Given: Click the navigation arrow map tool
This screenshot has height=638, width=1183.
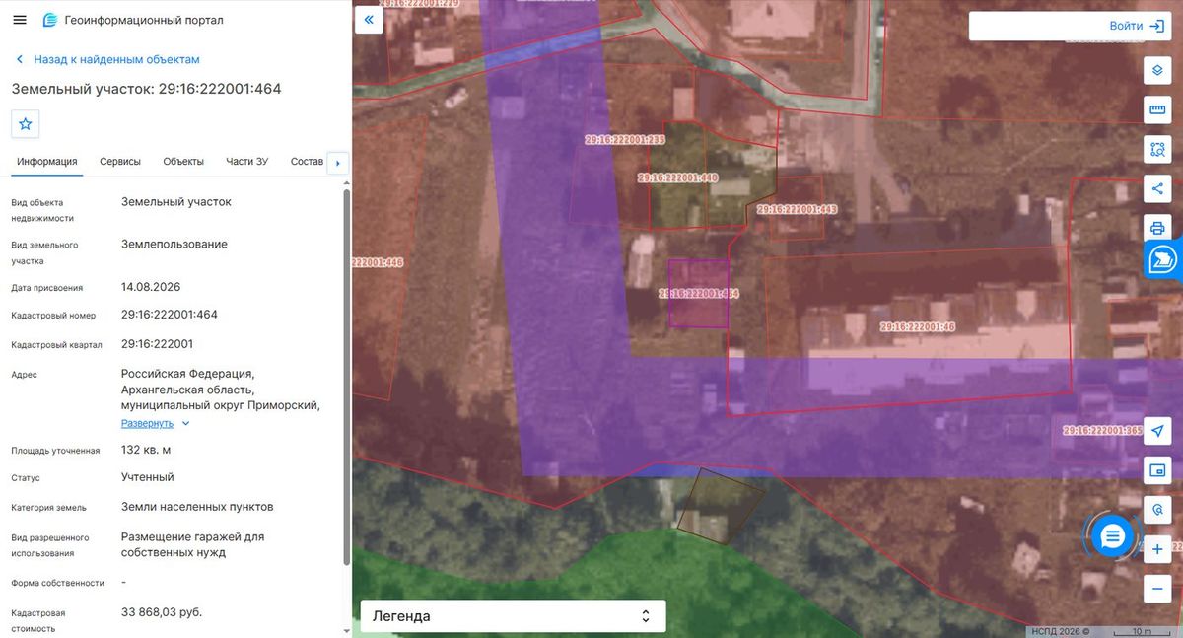Looking at the screenshot, I should [x=1157, y=430].
